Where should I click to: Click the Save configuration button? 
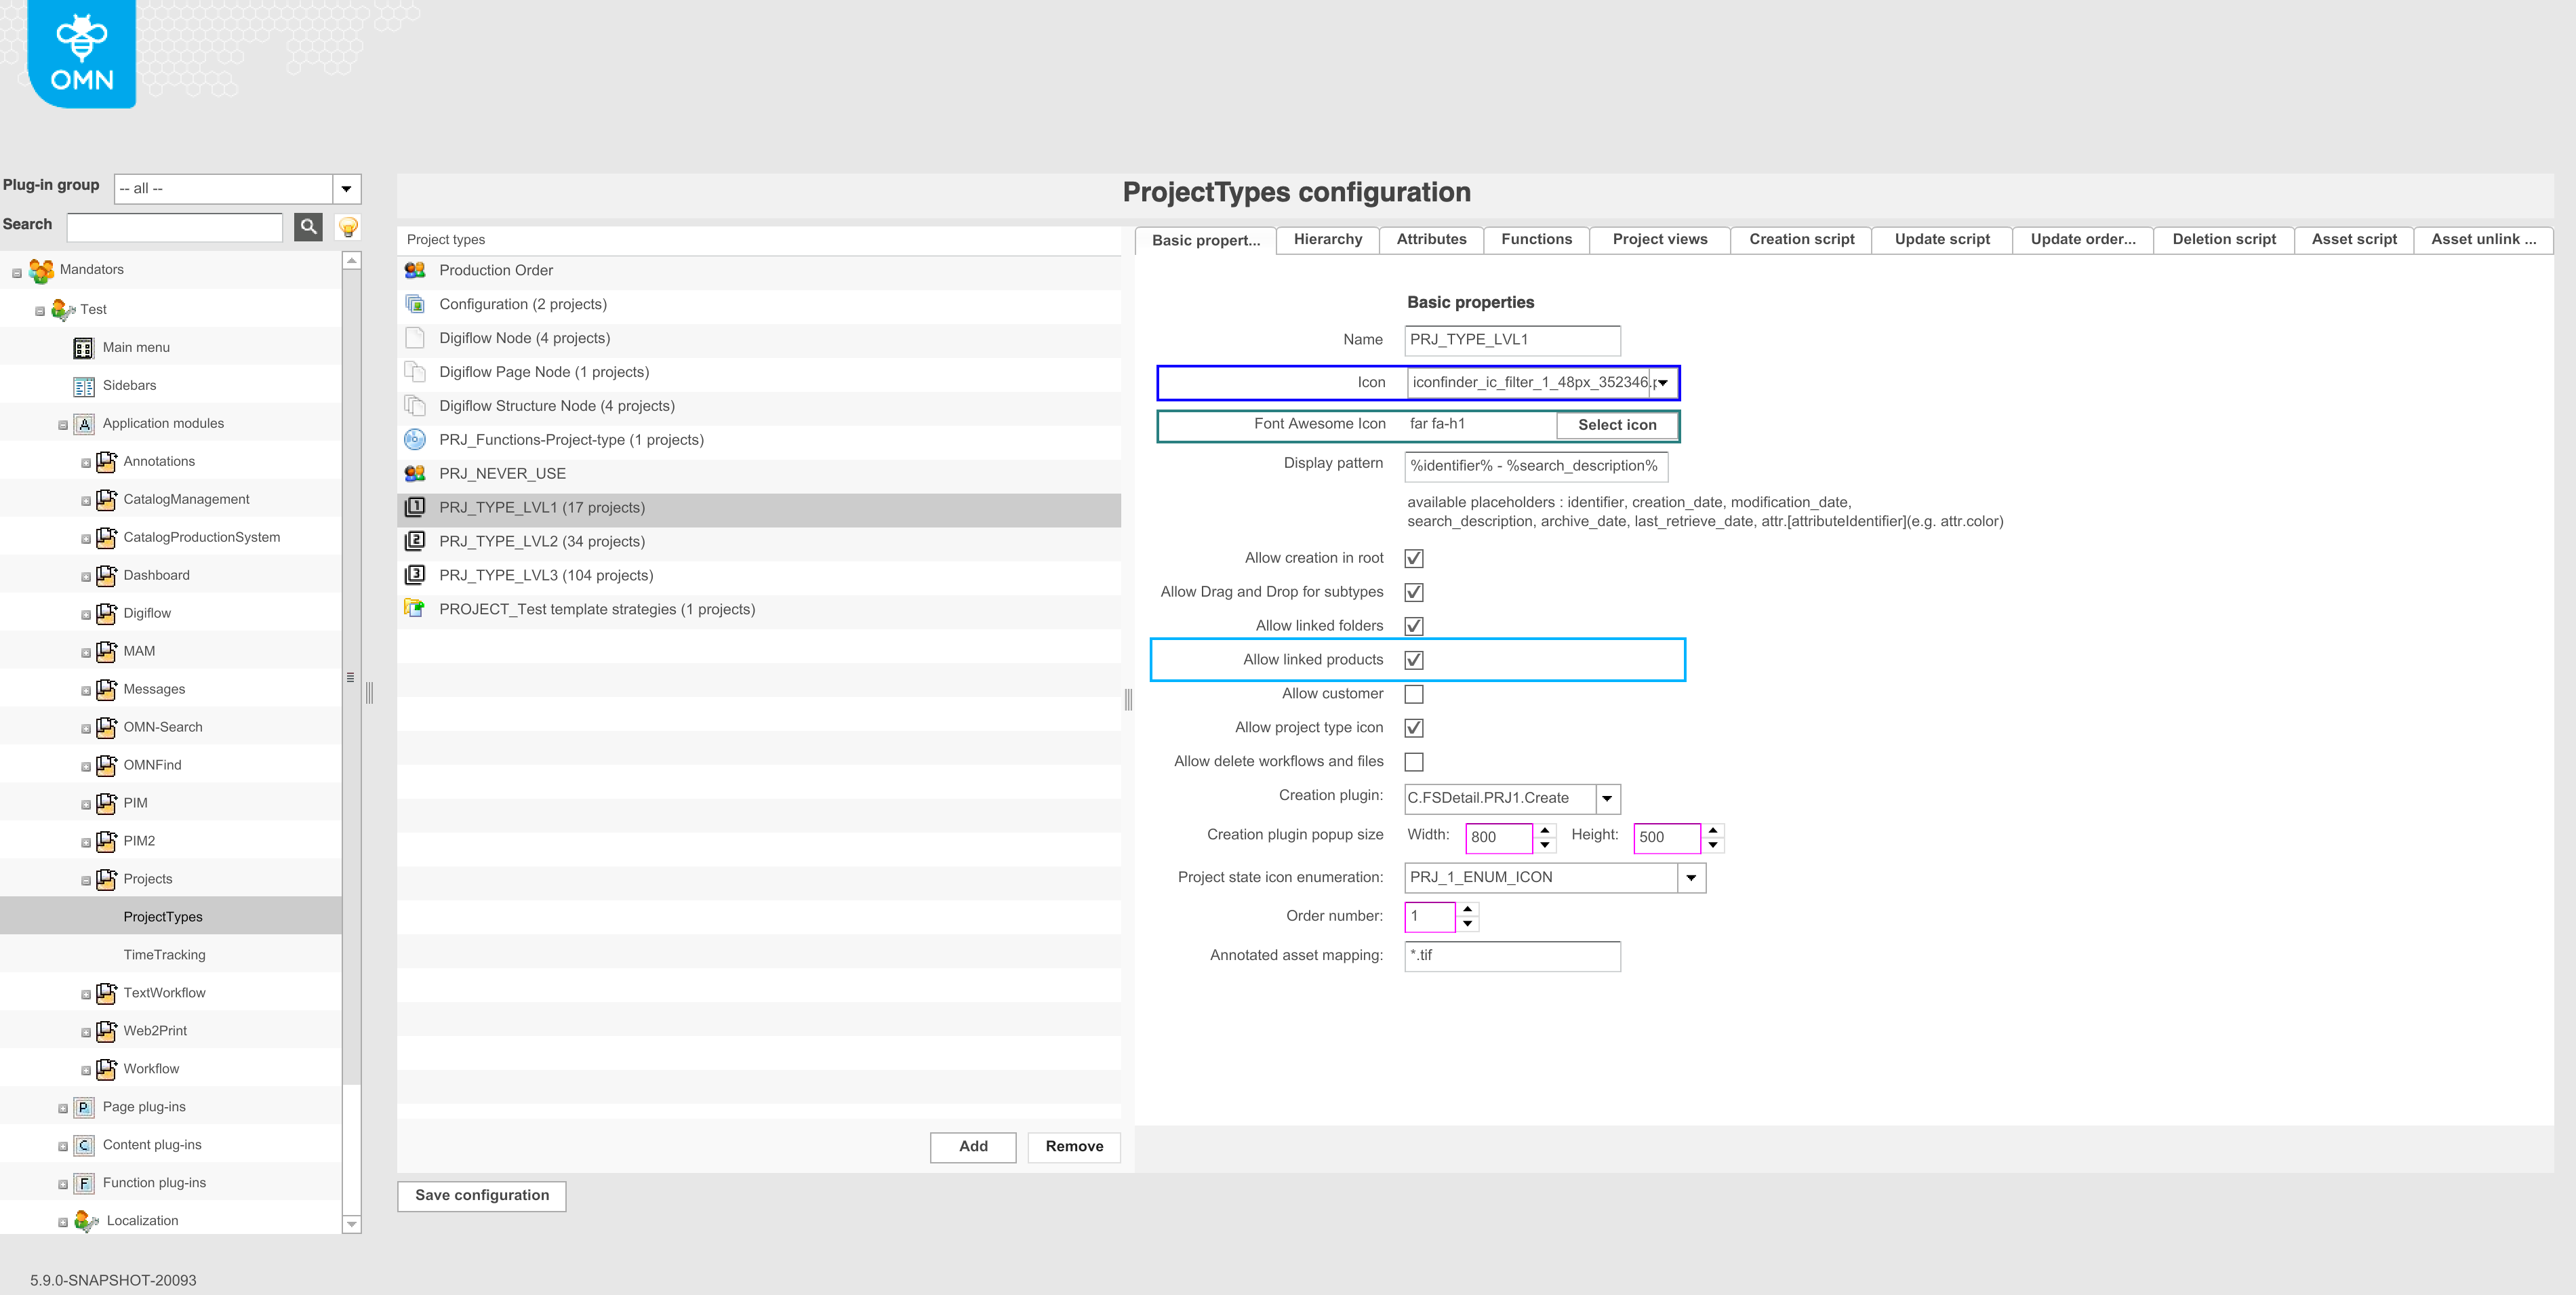(x=481, y=1195)
